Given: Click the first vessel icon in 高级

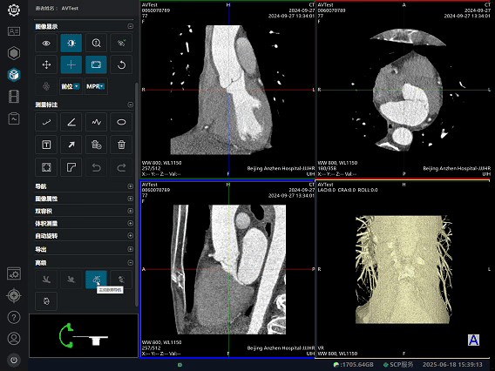Looking at the screenshot, I should point(46,280).
